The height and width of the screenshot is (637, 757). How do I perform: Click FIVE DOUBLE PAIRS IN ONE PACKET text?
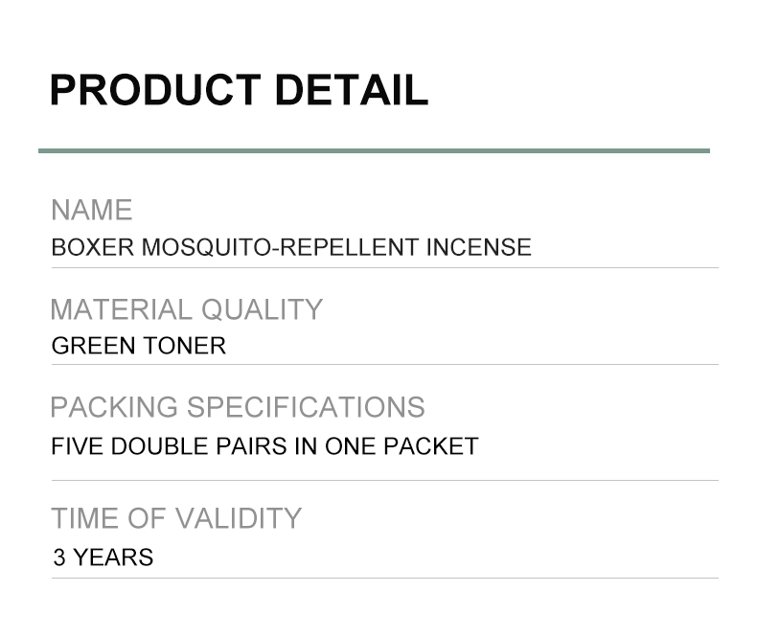pyautogui.click(x=264, y=446)
